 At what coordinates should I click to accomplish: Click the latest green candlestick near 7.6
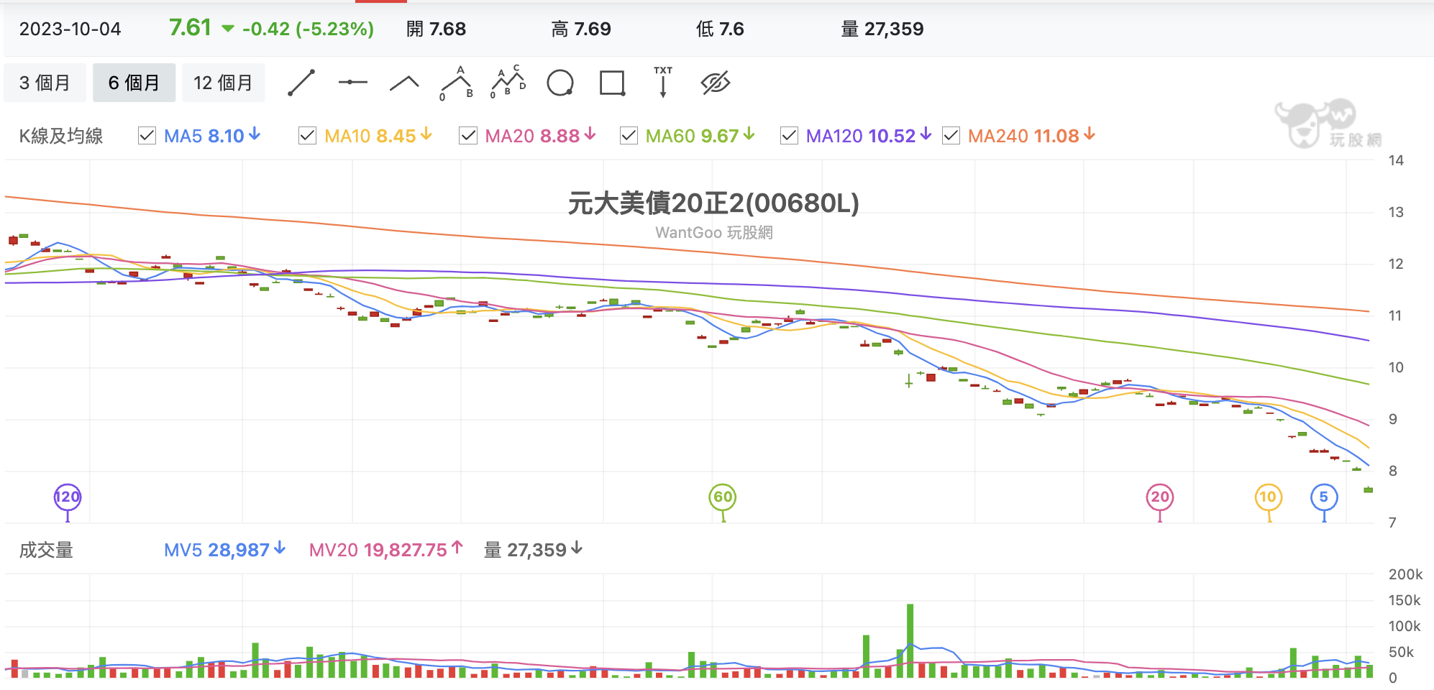(x=1369, y=489)
